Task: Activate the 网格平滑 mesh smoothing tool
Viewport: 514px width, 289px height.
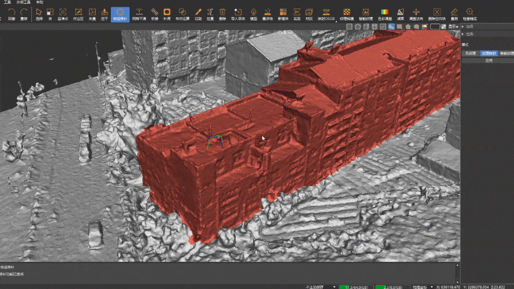Action: tap(138, 14)
